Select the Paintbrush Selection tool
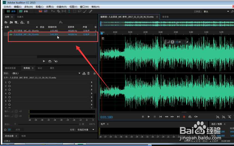This screenshot has height=146, width=234. pos(85,11)
